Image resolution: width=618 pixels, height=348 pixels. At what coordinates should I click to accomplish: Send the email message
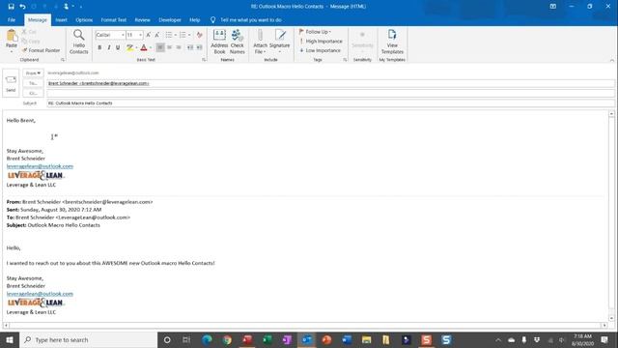[x=11, y=83]
